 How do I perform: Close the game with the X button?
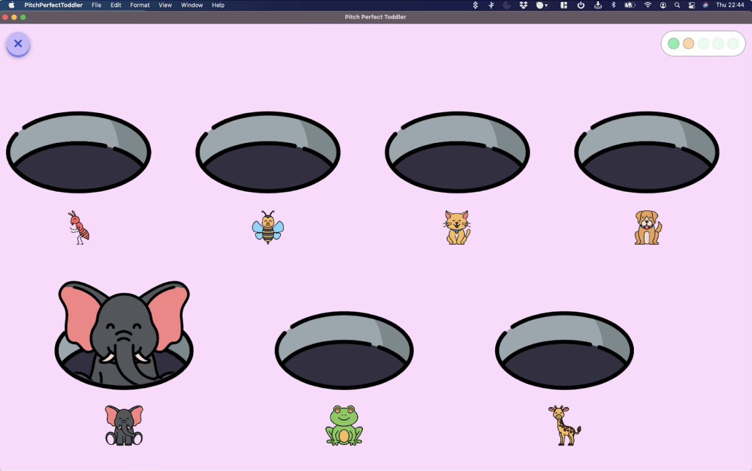coord(18,44)
